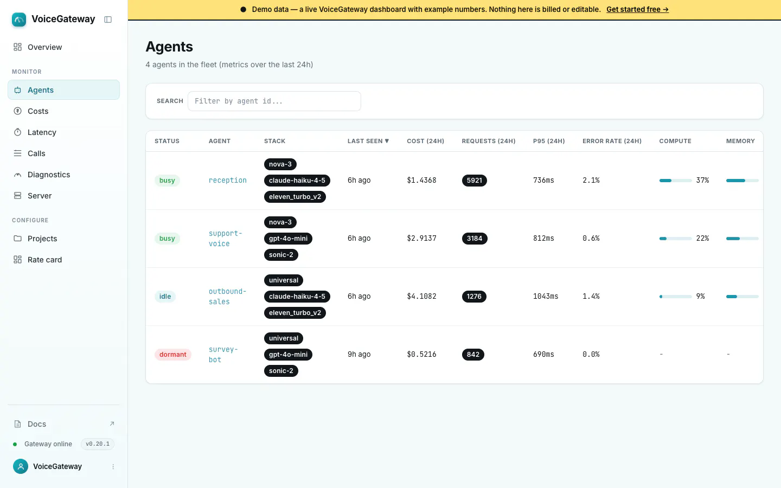Open the reception agent link

pyautogui.click(x=228, y=181)
